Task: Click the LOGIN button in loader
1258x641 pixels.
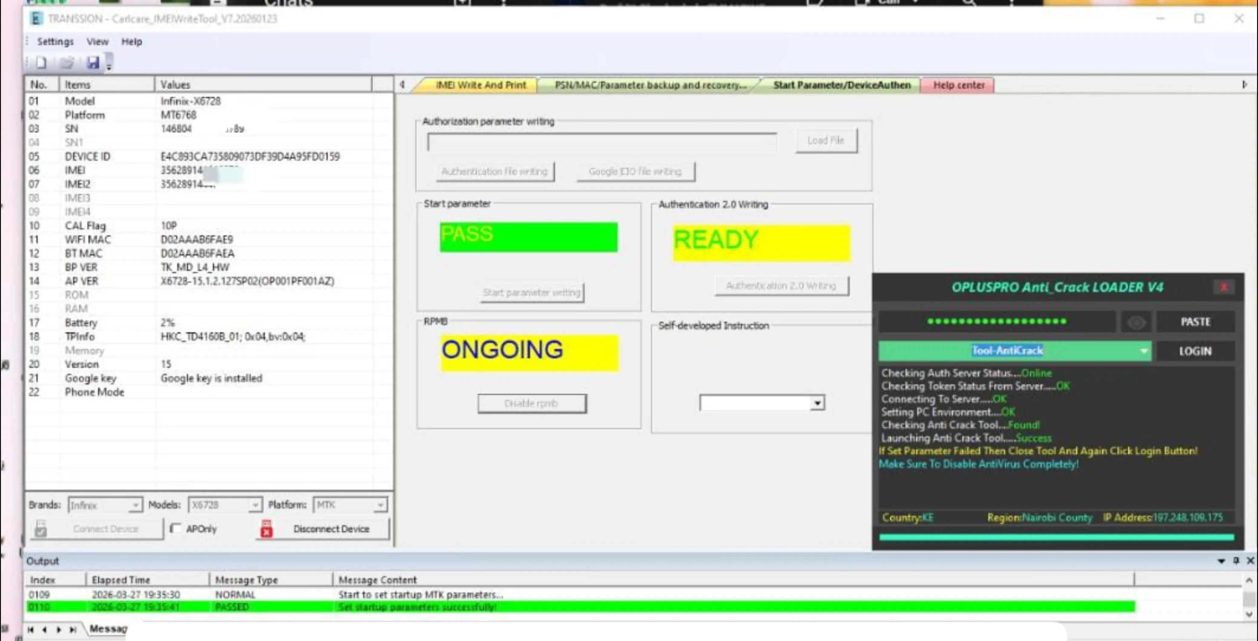Action: [1195, 351]
